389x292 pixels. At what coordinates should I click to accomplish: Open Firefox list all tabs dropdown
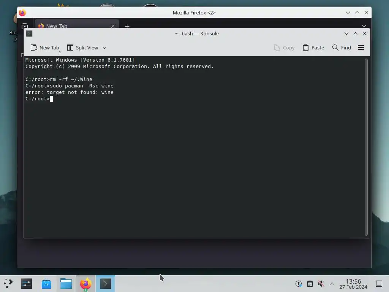click(364, 26)
